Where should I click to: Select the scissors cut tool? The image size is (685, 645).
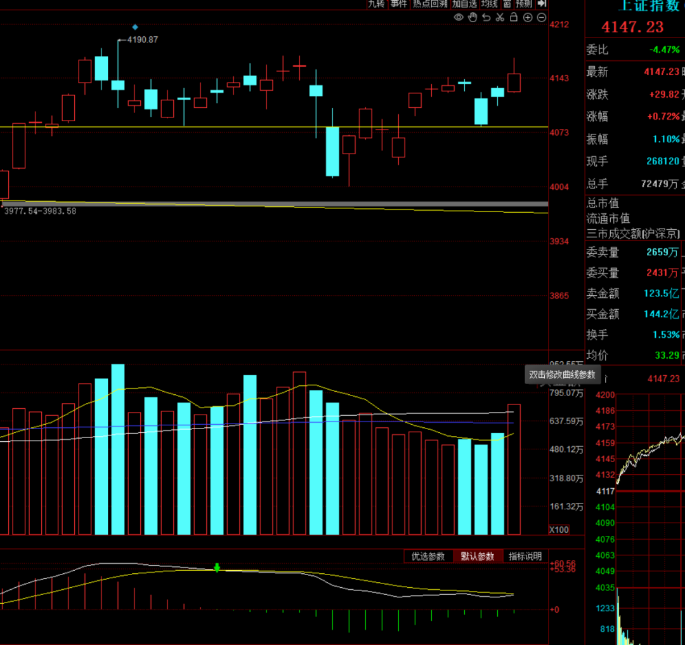500,18
